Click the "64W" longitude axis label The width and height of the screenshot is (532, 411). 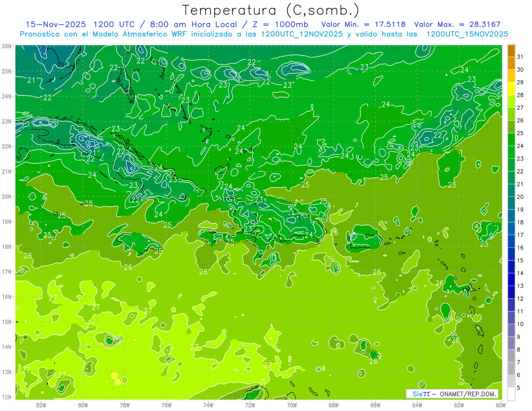417,405
